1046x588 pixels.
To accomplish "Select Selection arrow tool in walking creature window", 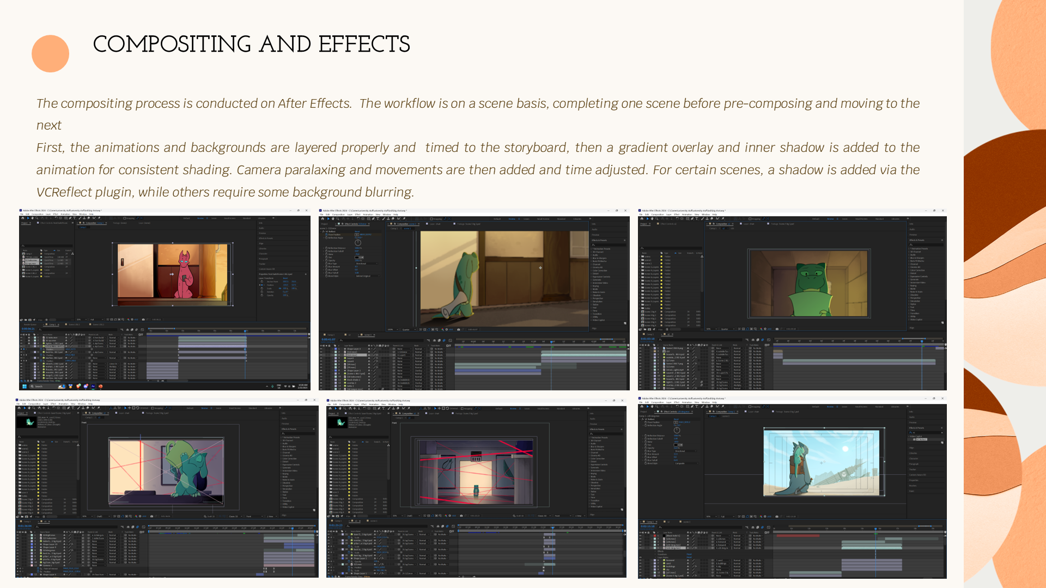I will [329, 219].
